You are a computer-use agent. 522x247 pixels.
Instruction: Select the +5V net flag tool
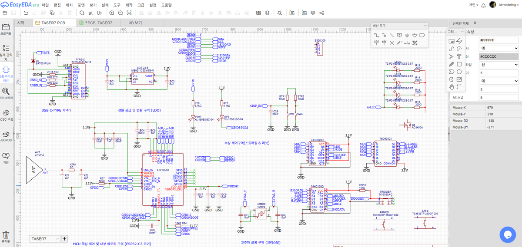tap(384, 43)
